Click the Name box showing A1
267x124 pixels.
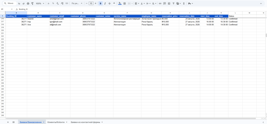pos(6,9)
